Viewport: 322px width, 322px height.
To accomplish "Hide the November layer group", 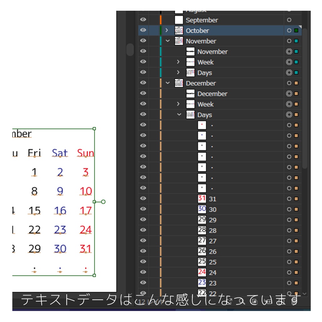I will [x=143, y=41].
